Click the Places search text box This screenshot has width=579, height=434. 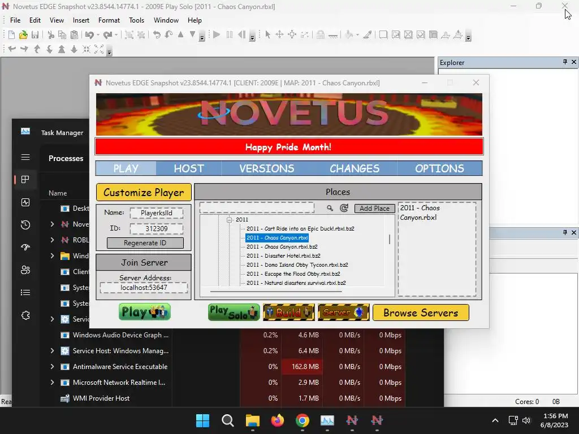coord(257,208)
